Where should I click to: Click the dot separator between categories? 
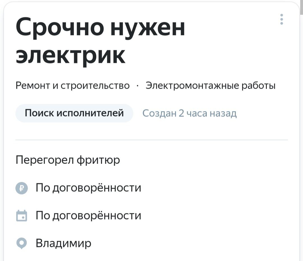click(x=137, y=86)
